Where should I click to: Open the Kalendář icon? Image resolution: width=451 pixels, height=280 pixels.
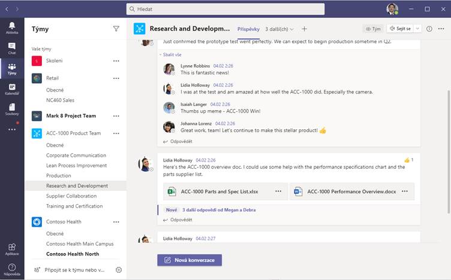coord(12,89)
